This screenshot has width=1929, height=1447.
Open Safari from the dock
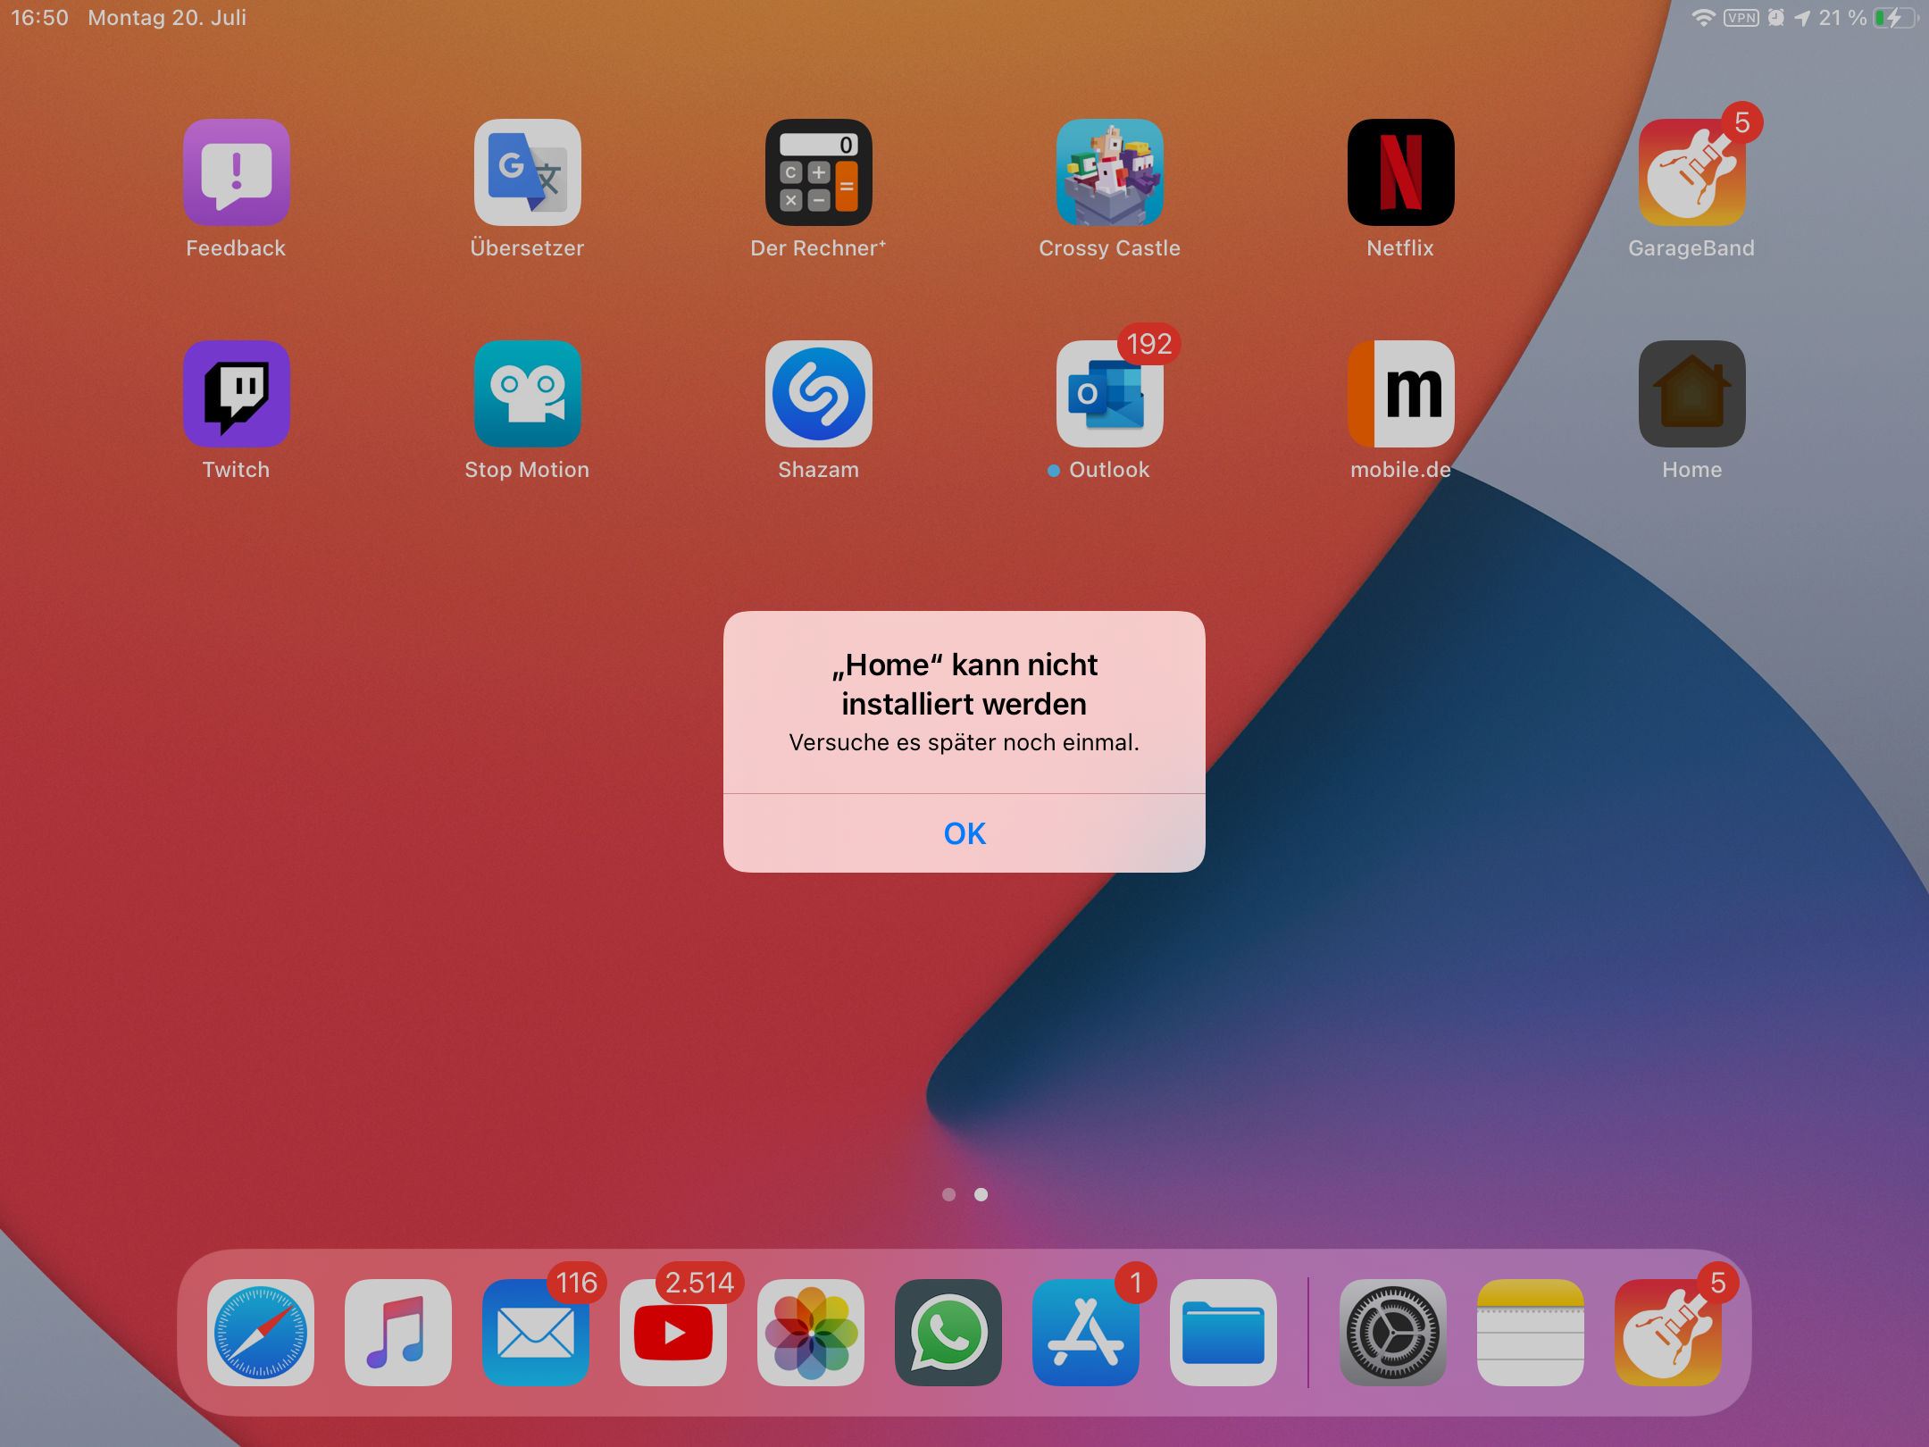click(x=261, y=1333)
